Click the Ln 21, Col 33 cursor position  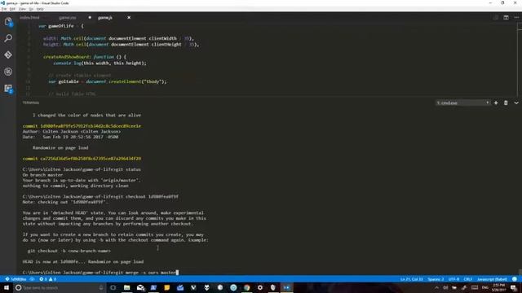411,279
